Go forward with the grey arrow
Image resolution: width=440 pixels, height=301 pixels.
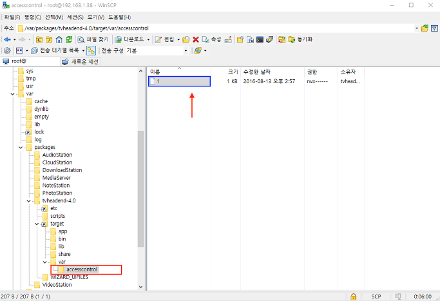point(22,39)
